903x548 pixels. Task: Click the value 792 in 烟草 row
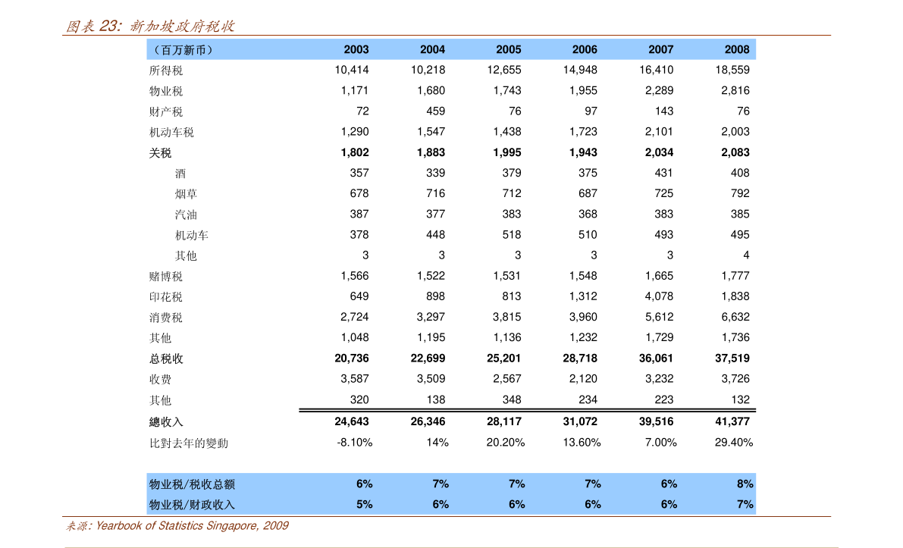click(x=739, y=193)
